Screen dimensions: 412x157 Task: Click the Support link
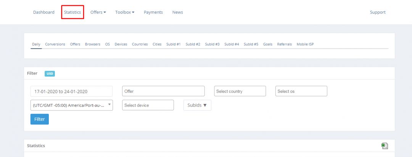[377, 12]
